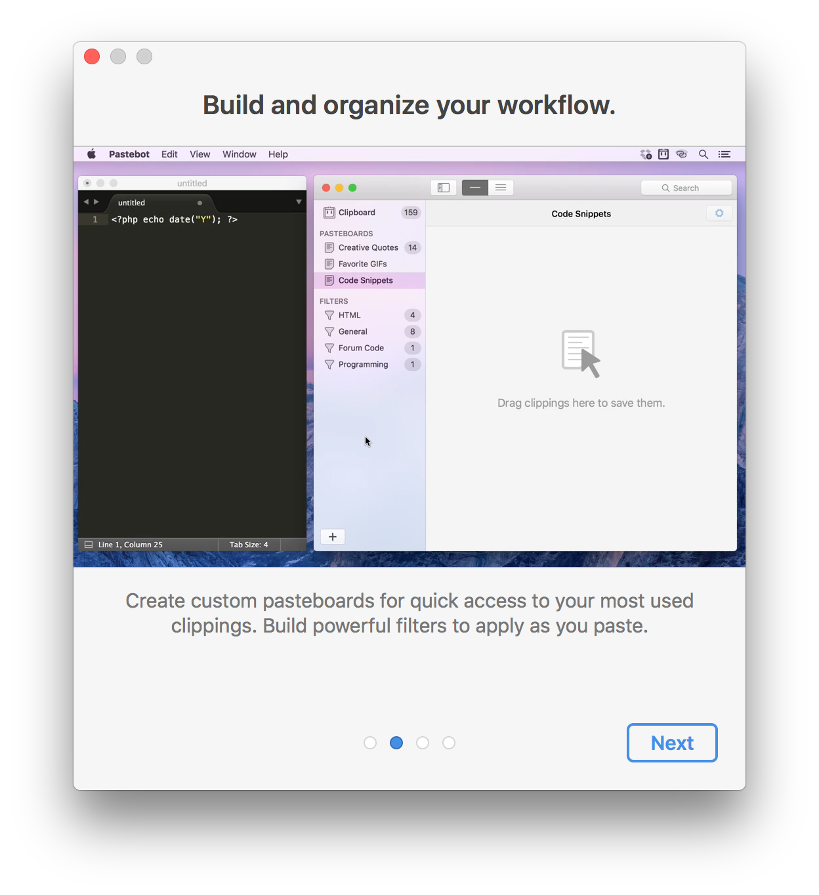819x895 pixels.
Task: Click the editor tab back arrow
Action: click(x=86, y=202)
